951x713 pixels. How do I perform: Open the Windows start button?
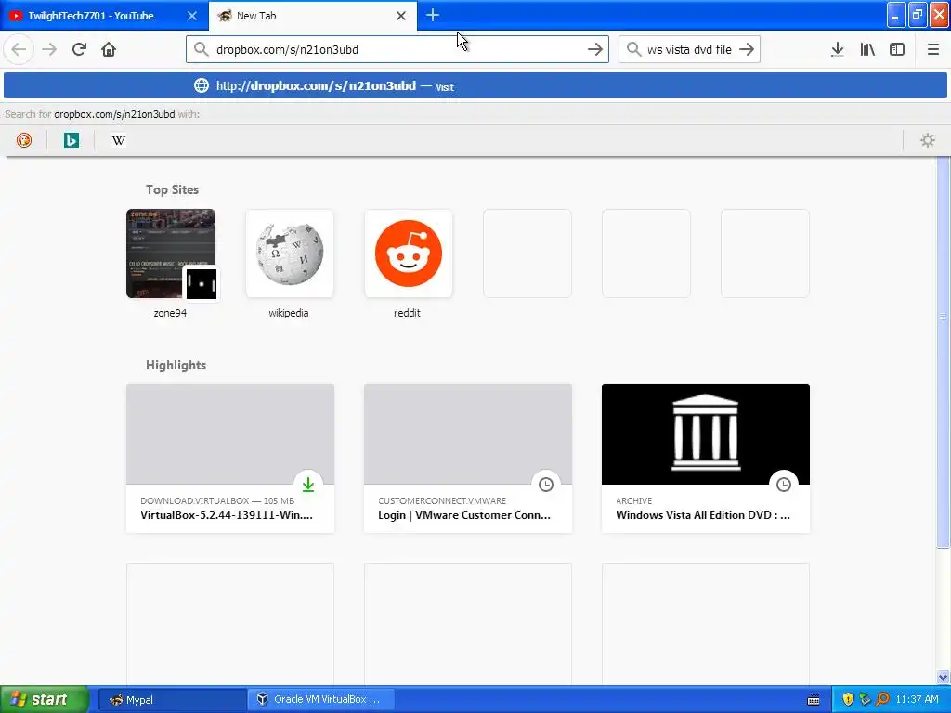(x=45, y=699)
